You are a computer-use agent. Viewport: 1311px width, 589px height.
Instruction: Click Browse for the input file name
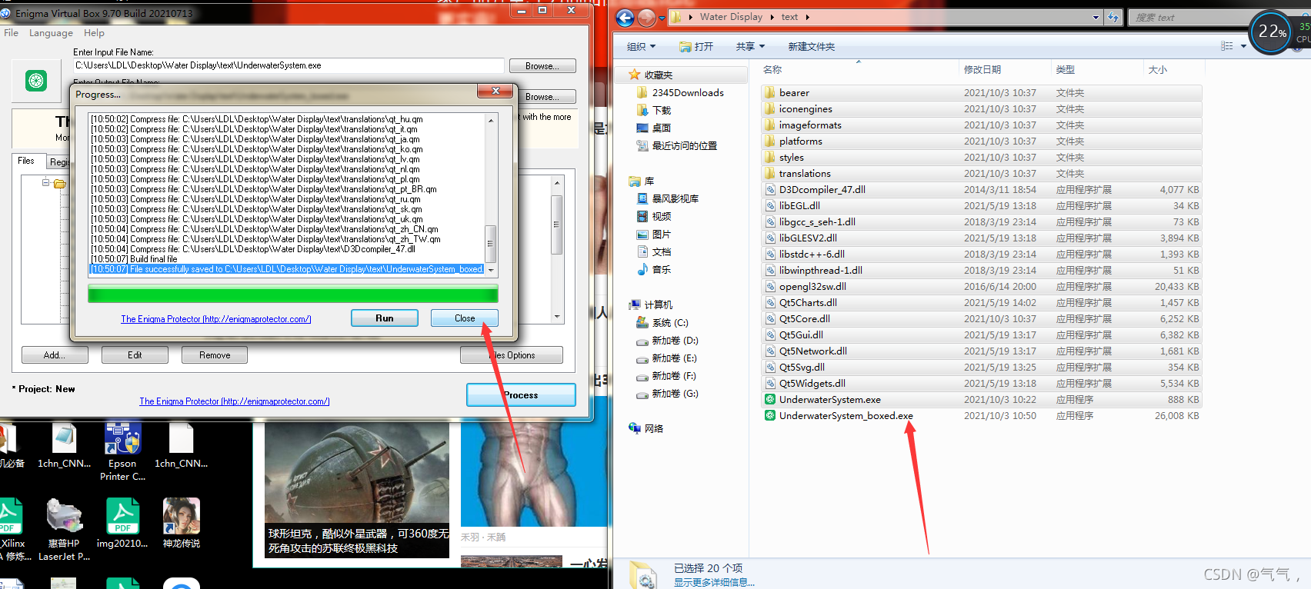542,66
